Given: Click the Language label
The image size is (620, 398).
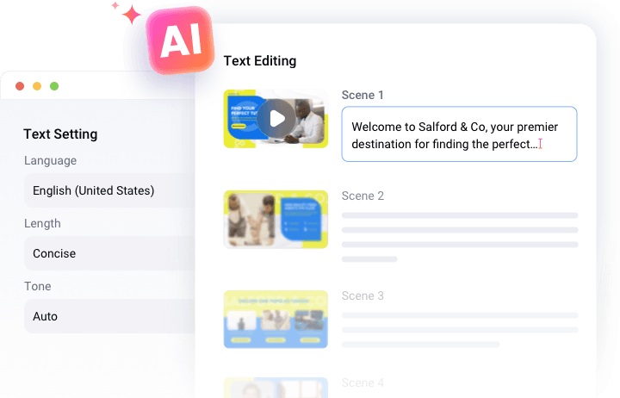Looking at the screenshot, I should click(50, 160).
